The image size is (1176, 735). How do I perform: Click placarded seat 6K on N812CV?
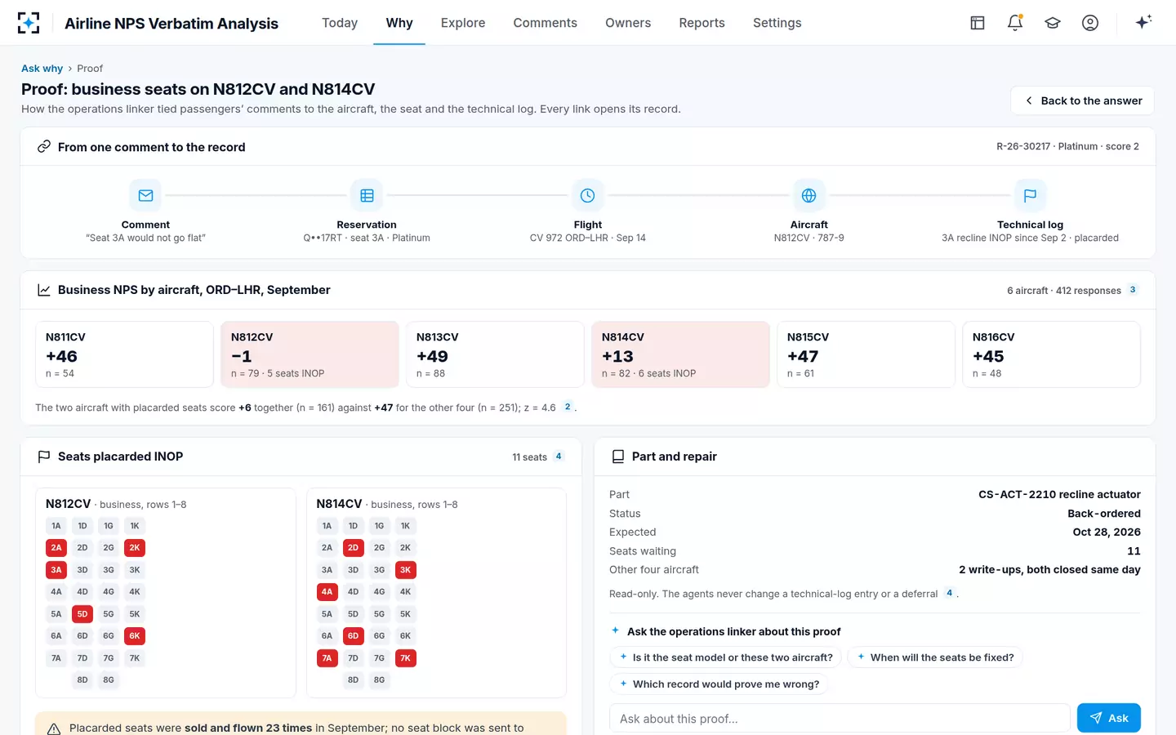(x=135, y=636)
